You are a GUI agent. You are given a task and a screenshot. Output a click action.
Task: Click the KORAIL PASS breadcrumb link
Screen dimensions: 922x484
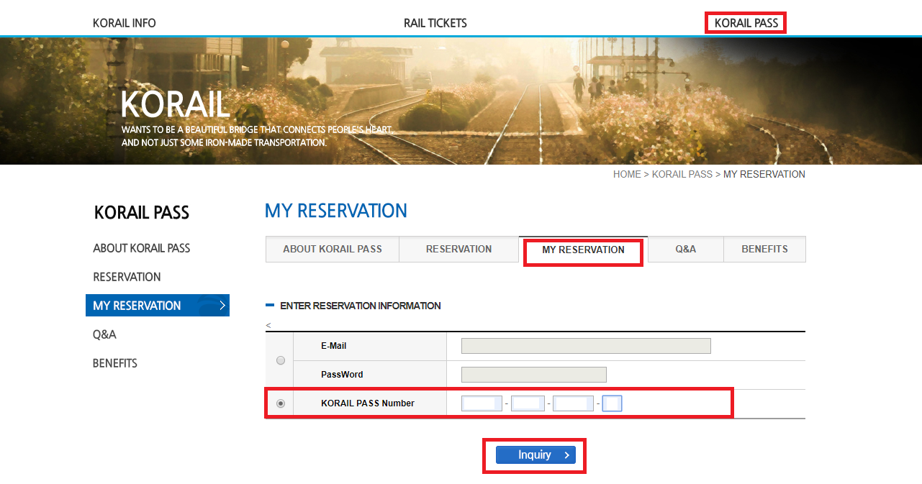[x=682, y=174]
